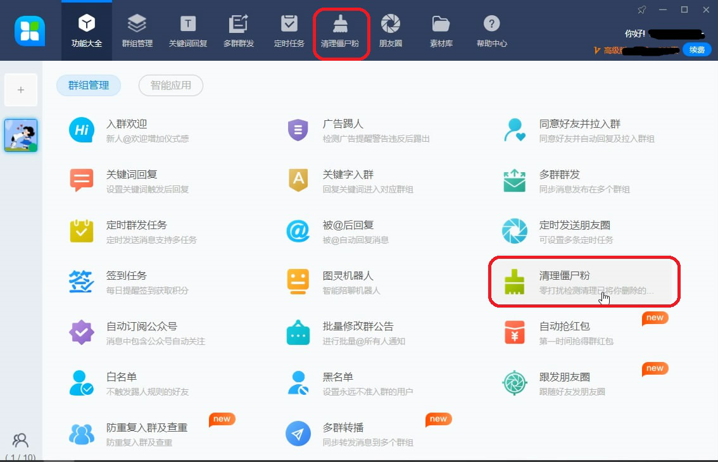Switch to the 智能应用 tab
This screenshot has height=462, width=718.
pyautogui.click(x=170, y=85)
